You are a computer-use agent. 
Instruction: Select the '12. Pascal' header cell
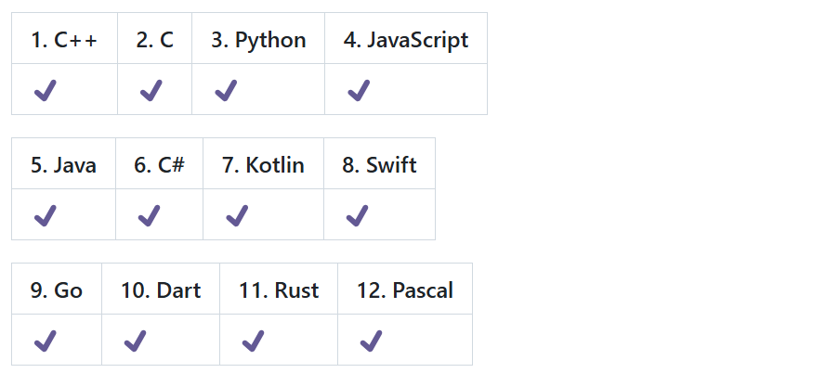405,289
